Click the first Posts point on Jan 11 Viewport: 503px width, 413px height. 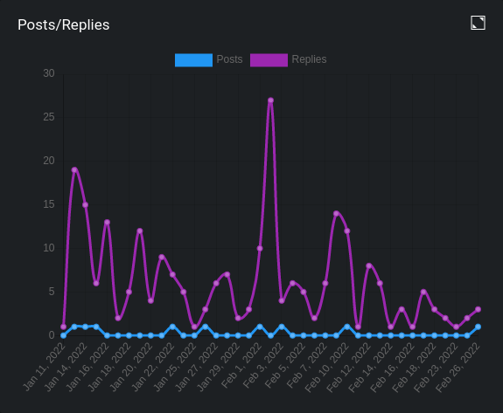64,335
